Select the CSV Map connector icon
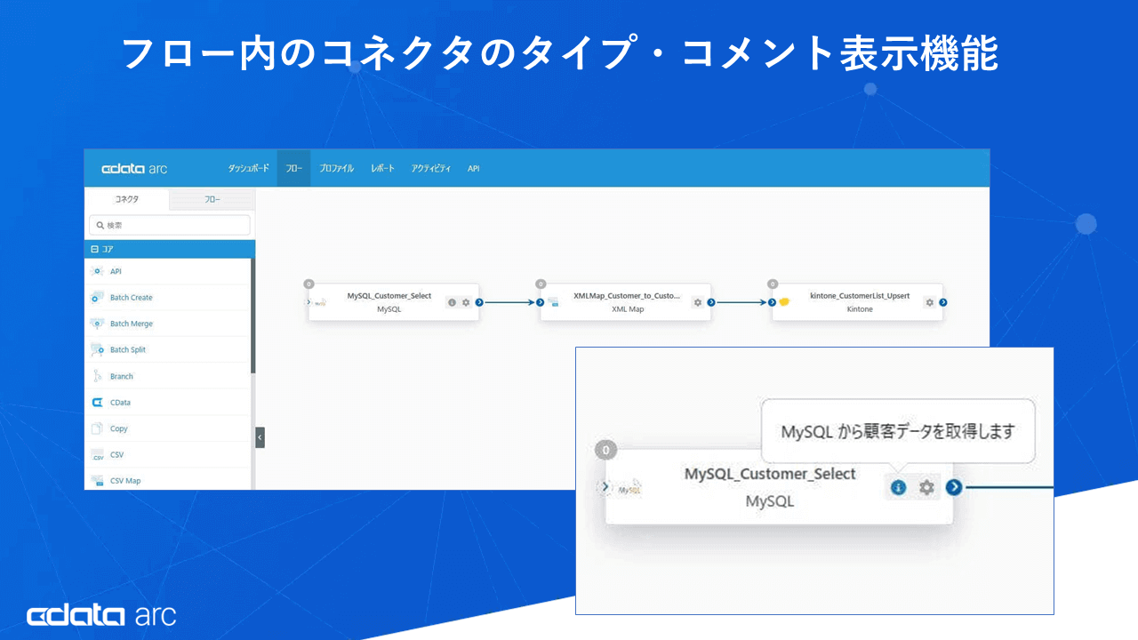Image resolution: width=1138 pixels, height=640 pixels. pyautogui.click(x=98, y=480)
